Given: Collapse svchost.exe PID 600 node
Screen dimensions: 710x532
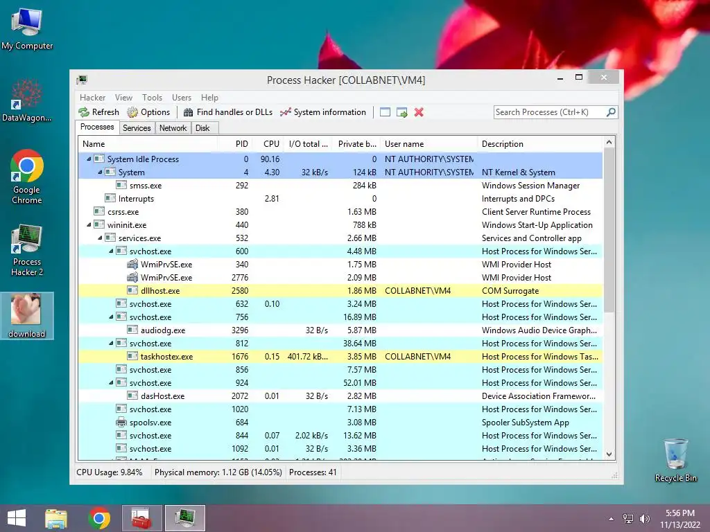Looking at the screenshot, I should (111, 251).
